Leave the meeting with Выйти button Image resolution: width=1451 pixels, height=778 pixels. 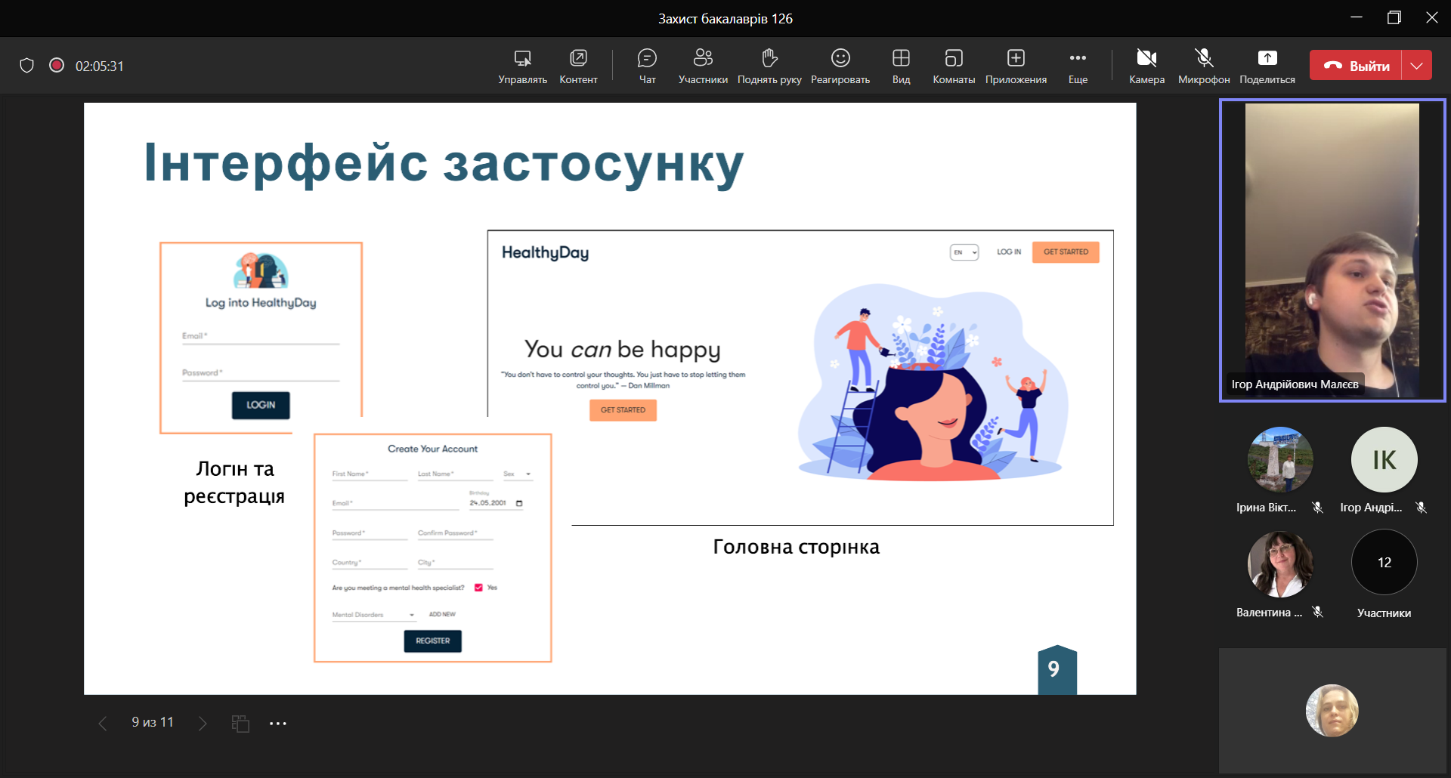tap(1357, 66)
